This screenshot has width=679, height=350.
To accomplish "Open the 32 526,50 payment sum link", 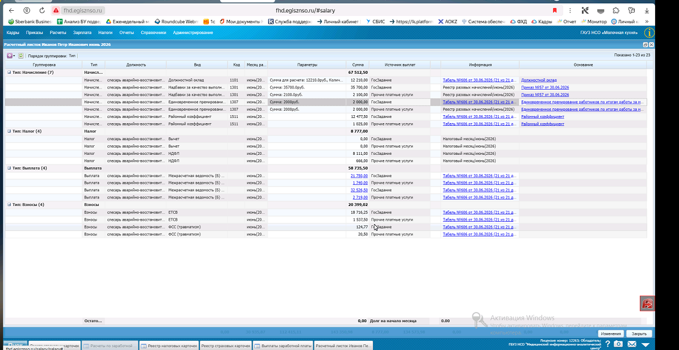I will (x=359, y=190).
